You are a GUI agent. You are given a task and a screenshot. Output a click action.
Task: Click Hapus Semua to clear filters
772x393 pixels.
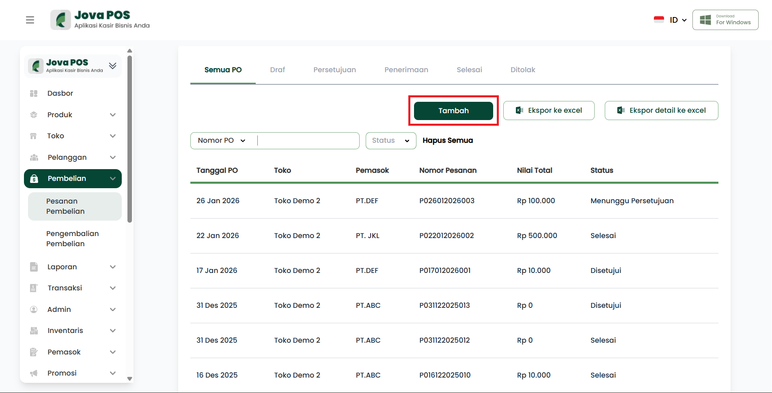point(447,141)
